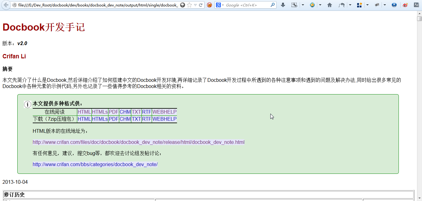The image size is (422, 201).
Task: Click the scrollbar up arrow
Action: tap(419, 13)
